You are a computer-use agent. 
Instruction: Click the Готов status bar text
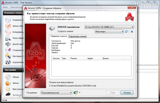pos(4,100)
